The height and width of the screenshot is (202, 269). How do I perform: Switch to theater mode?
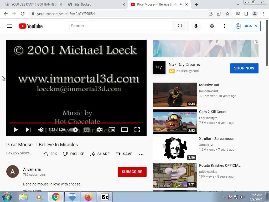point(124,130)
